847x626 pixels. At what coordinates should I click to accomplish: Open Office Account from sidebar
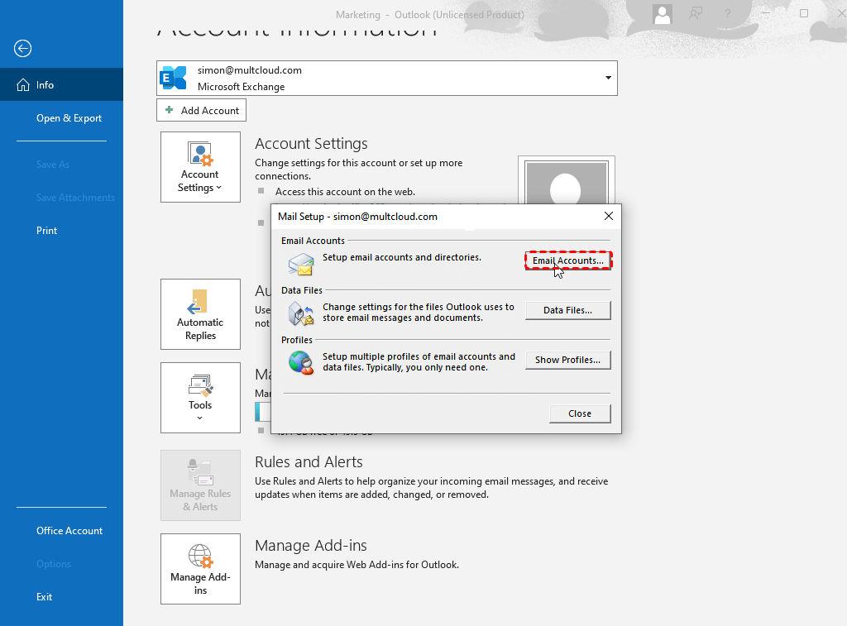(69, 531)
